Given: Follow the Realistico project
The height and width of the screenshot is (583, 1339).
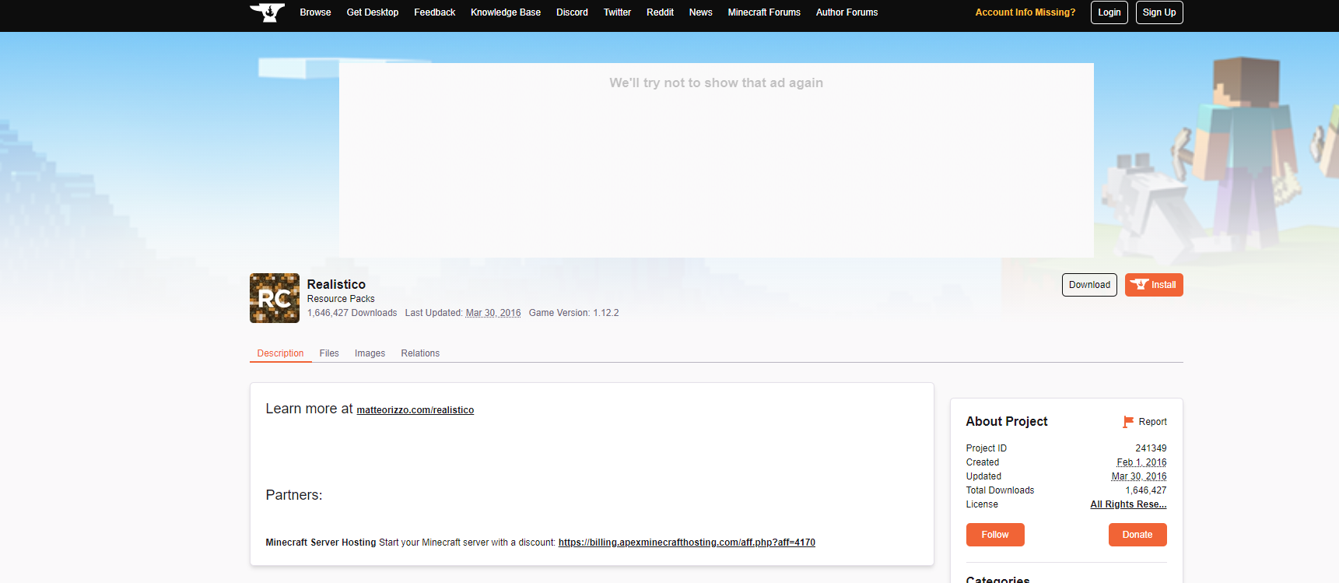Looking at the screenshot, I should (995, 535).
